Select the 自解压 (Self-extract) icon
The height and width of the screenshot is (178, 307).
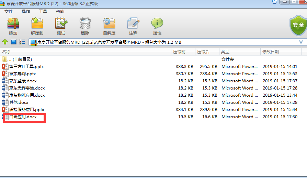click(x=109, y=23)
